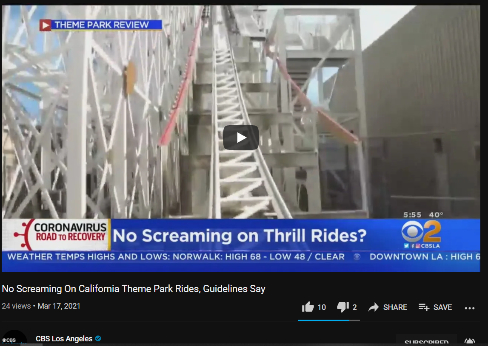
Task: Click the SAVE text label
Action: (x=442, y=307)
